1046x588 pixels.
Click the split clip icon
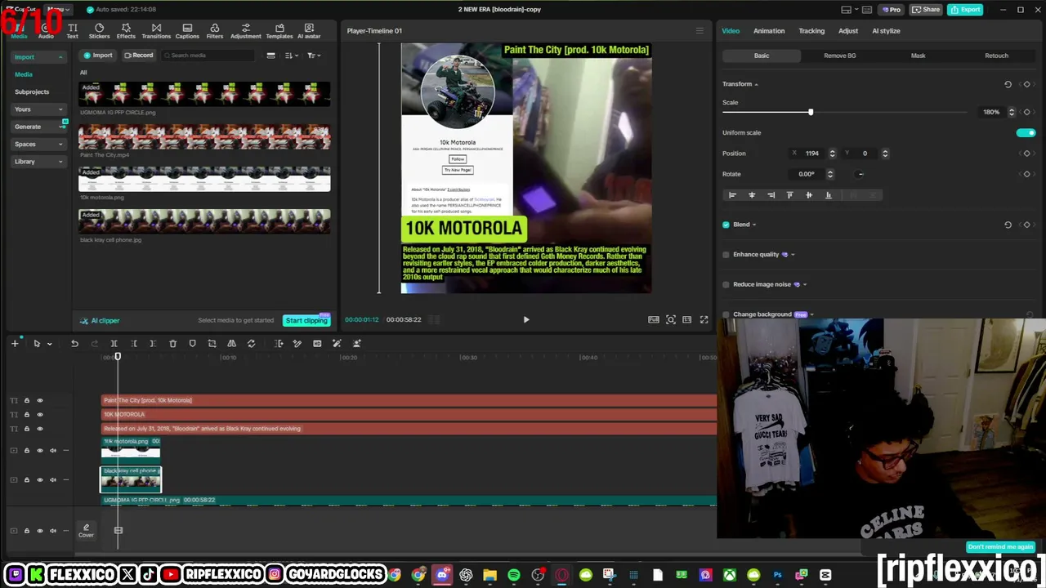point(114,344)
